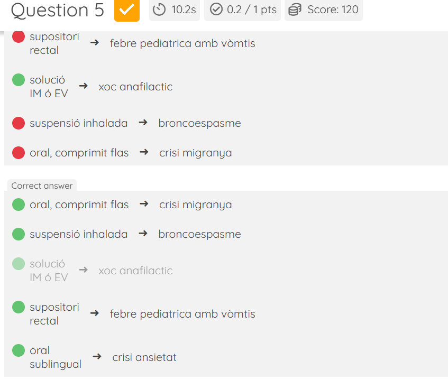Image resolution: width=448 pixels, height=380 pixels.
Task: Click the red dot beside the top 'supositori rectal'
Action: coord(19,37)
